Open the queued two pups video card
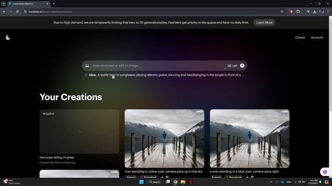332x186 pixels. click(x=79, y=131)
